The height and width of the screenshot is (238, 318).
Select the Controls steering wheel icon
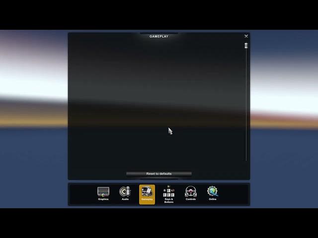click(x=191, y=191)
